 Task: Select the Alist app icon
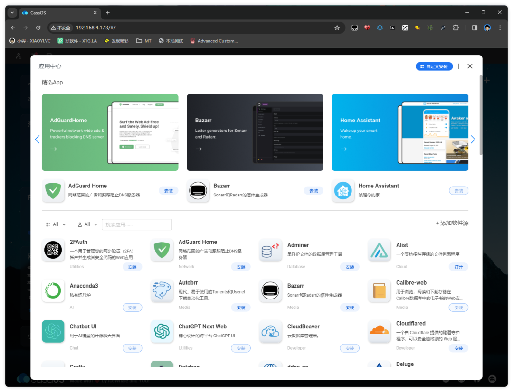379,250
